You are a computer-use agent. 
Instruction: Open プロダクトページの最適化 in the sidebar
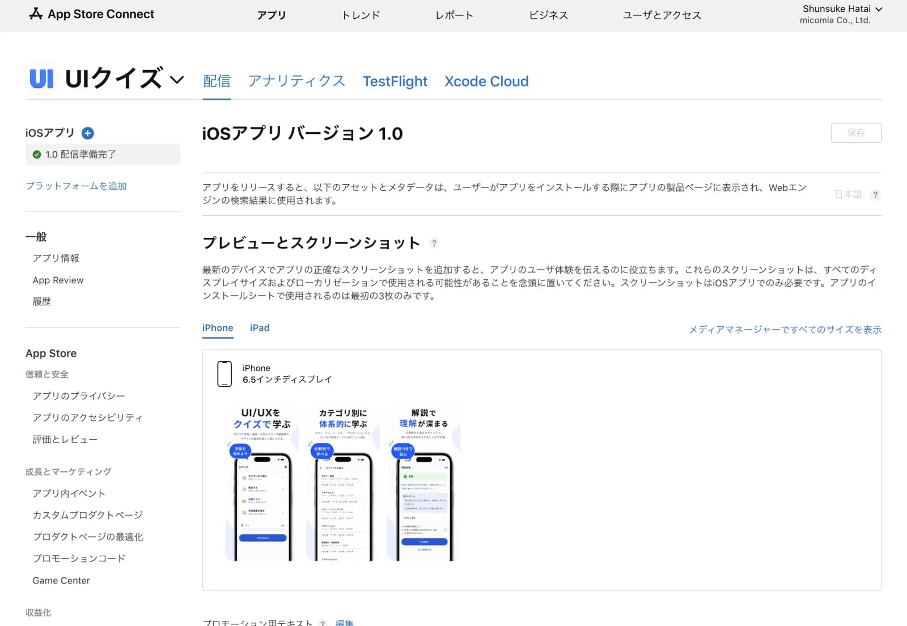[88, 537]
